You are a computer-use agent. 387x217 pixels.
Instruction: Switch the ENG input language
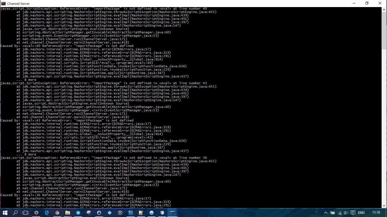click(362, 212)
